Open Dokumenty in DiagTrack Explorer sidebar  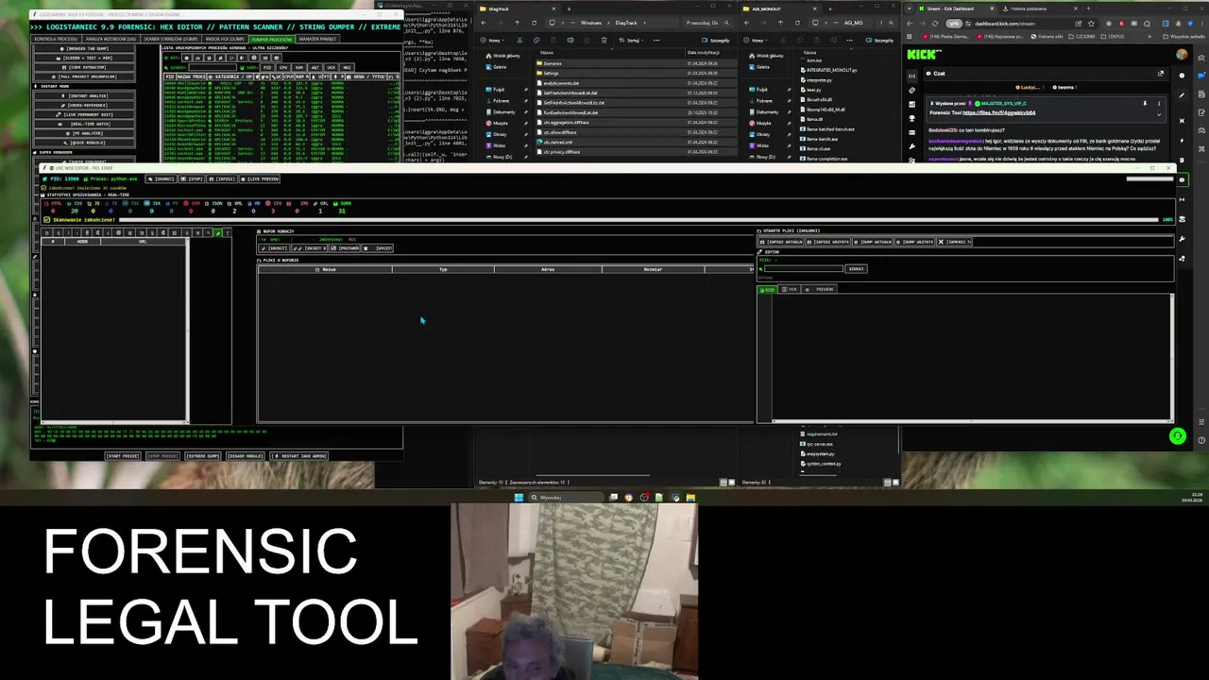click(x=503, y=112)
